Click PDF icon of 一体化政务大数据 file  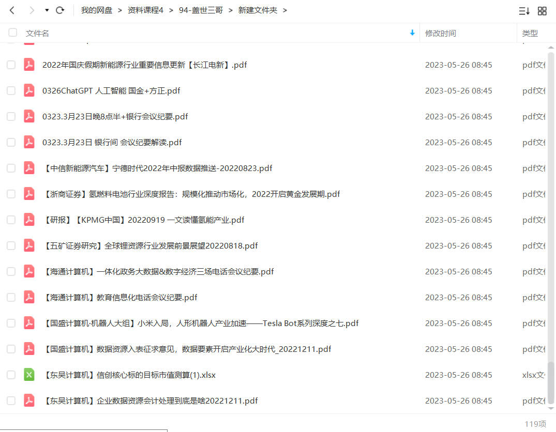pos(29,271)
